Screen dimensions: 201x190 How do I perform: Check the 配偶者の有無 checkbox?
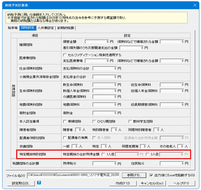pos(65,138)
